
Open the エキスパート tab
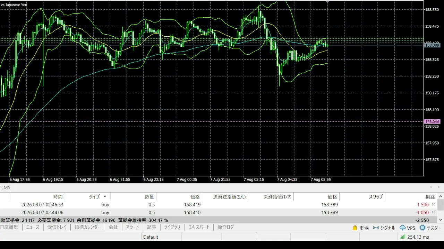point(199,227)
